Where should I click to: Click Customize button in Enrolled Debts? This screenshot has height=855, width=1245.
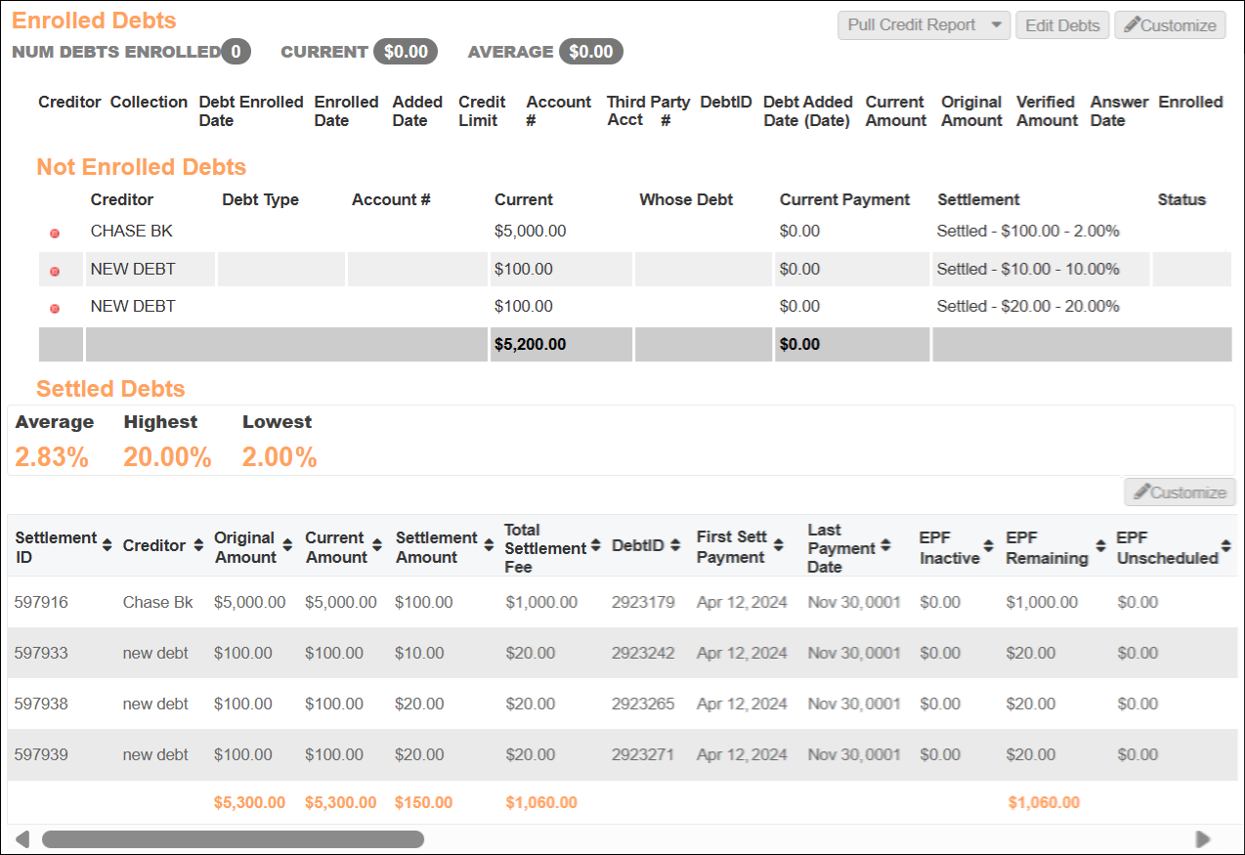point(1170,25)
